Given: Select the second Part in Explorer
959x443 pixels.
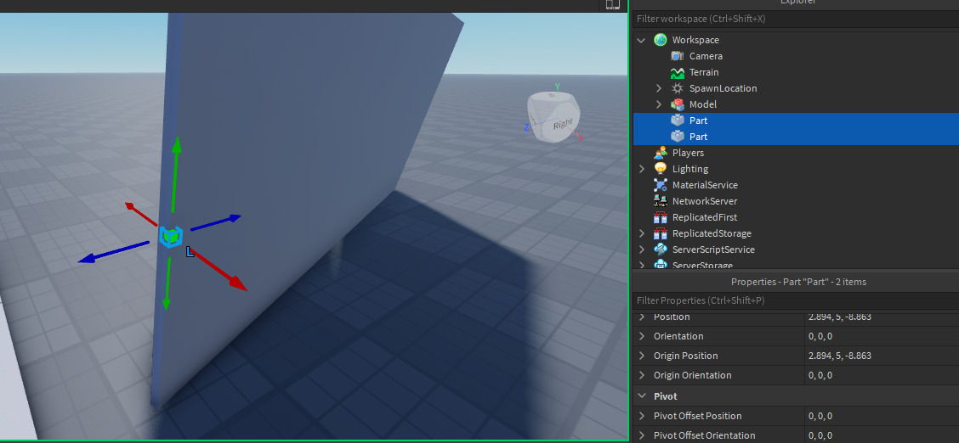Looking at the screenshot, I should click(x=796, y=137).
